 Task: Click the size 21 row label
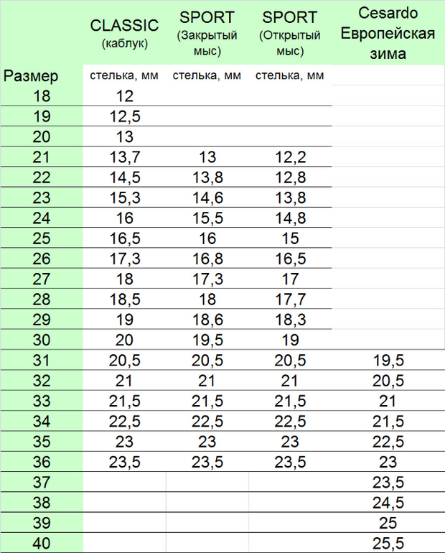click(x=42, y=157)
